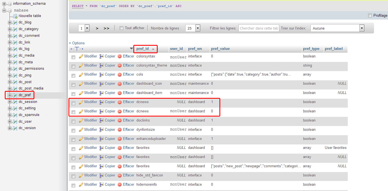Go to next page with single arrow

coord(97,28)
